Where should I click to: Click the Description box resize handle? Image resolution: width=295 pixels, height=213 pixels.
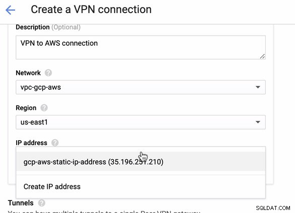(x=262, y=56)
